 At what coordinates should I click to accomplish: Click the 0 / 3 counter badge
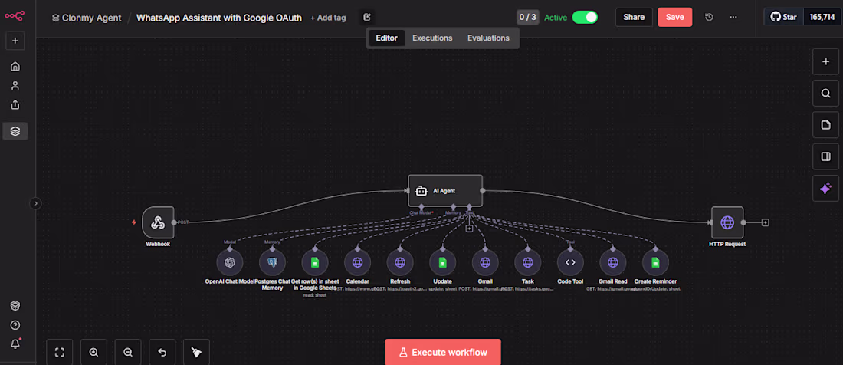tap(527, 17)
